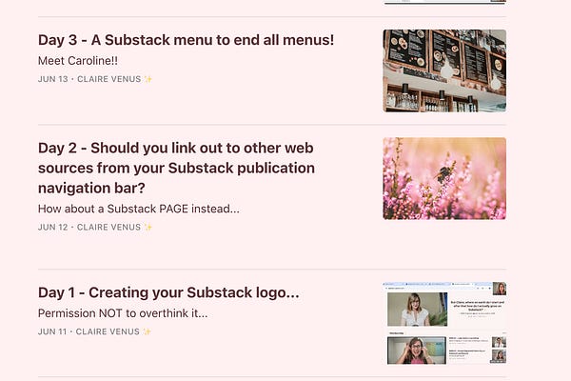Viewport: 571px width, 381px height.
Task: Open the bee on pink flowers thumbnail
Action: [444, 179]
